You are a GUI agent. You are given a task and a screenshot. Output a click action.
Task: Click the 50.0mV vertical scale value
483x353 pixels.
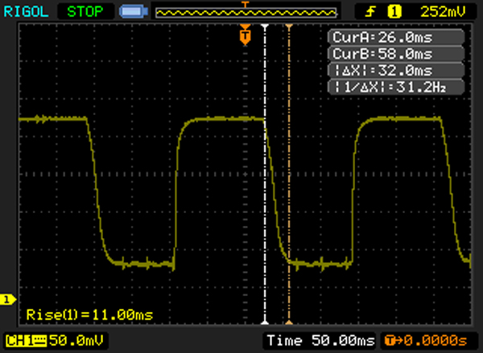click(76, 340)
